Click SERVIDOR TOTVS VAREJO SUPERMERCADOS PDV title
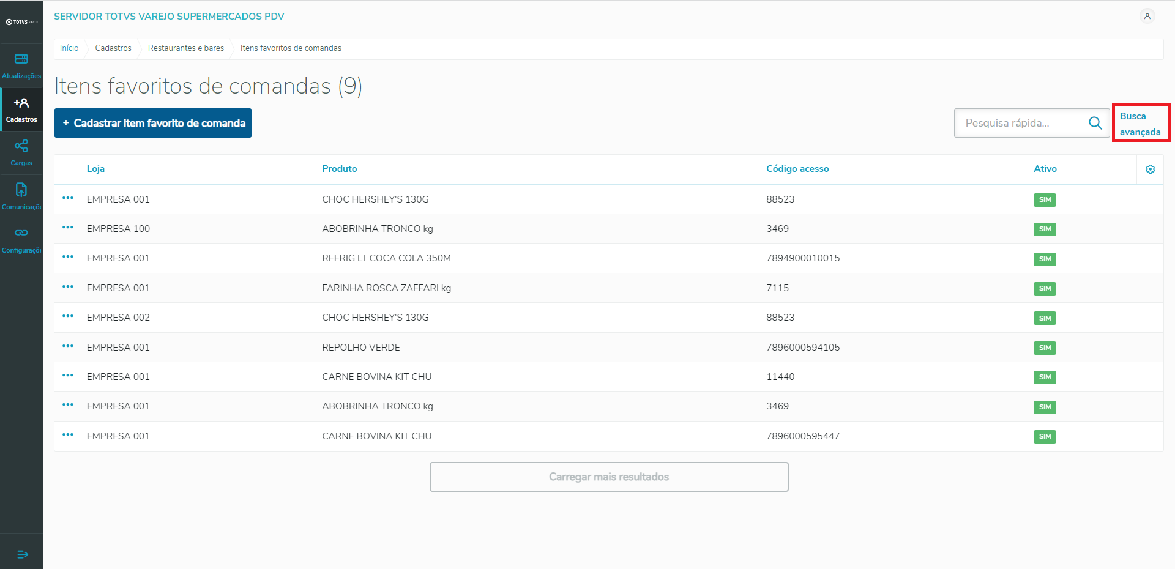This screenshot has height=569, width=1175. pos(169,17)
